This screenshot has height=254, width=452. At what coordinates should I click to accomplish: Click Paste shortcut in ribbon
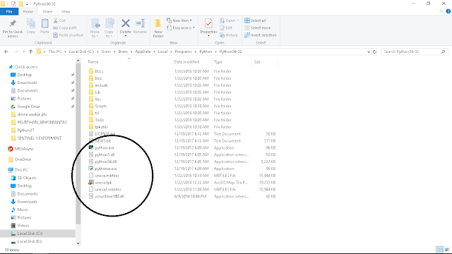coord(69,35)
